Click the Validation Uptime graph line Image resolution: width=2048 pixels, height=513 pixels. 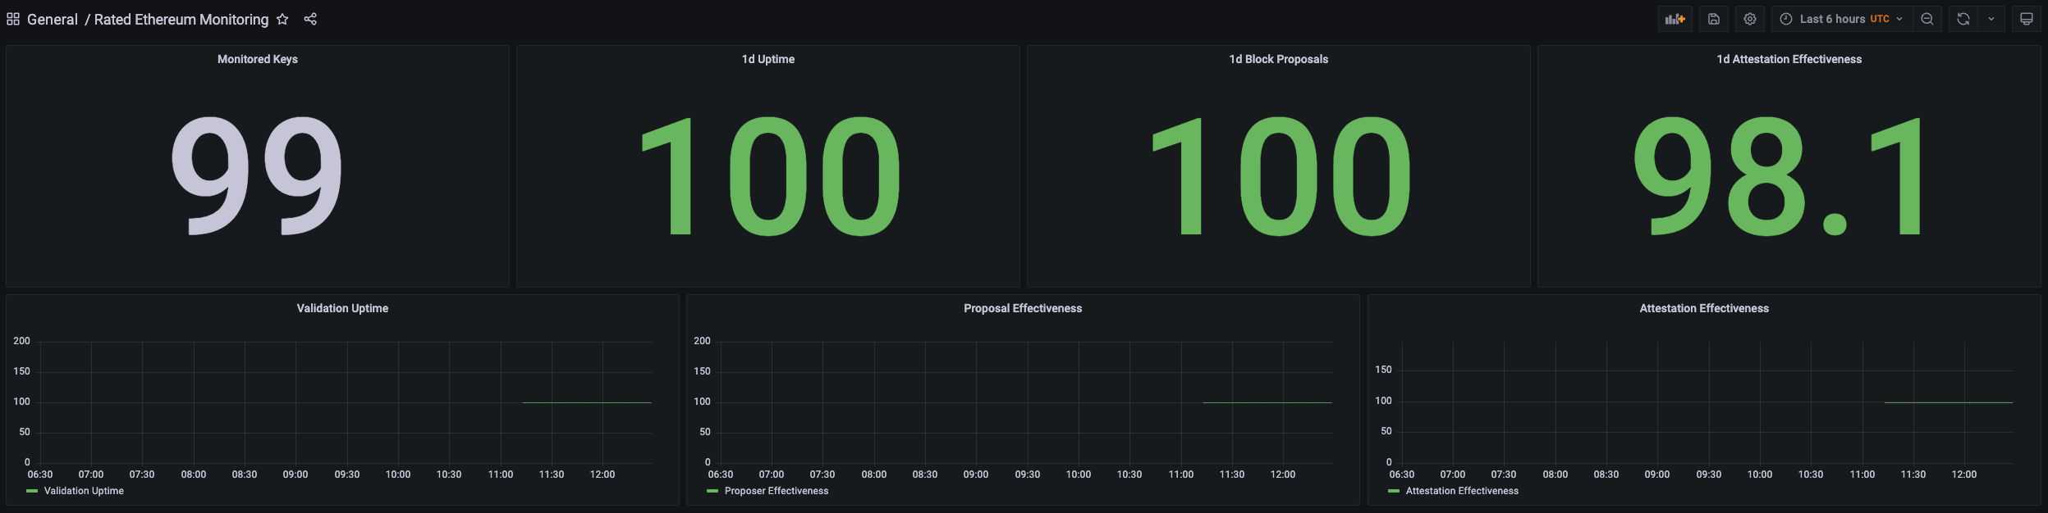coord(587,402)
